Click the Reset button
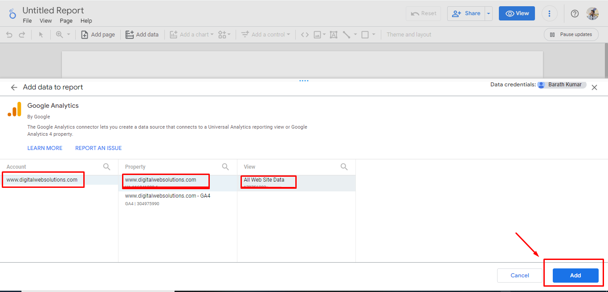Screen dimensions: 608x292 pyautogui.click(x=423, y=13)
